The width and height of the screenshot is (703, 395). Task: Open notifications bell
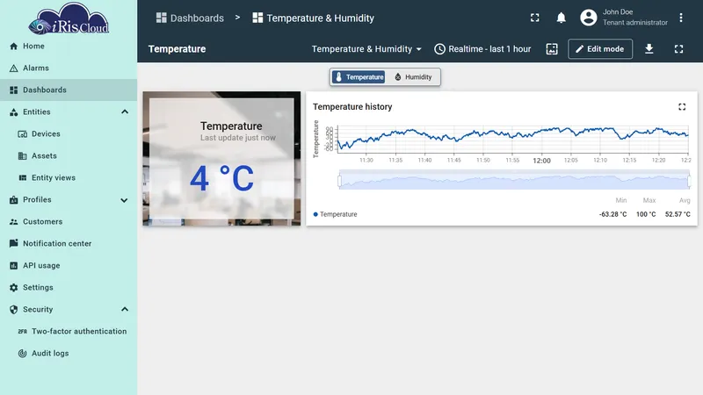click(x=561, y=18)
